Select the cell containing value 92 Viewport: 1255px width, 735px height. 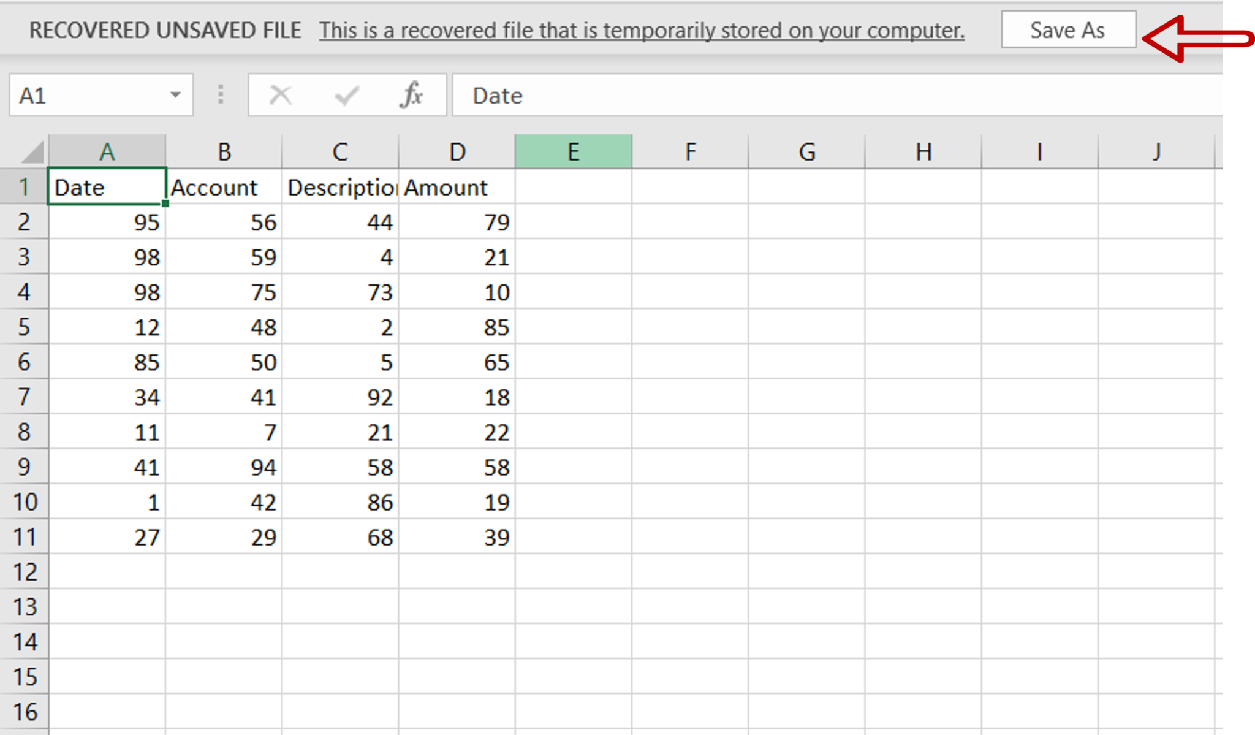click(341, 397)
